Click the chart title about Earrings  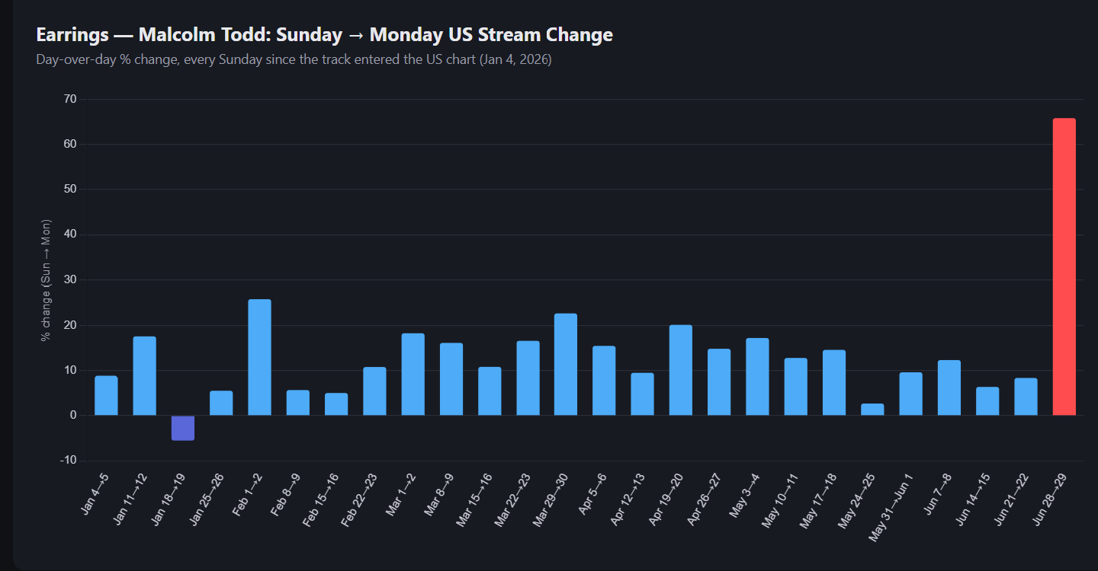(x=324, y=35)
